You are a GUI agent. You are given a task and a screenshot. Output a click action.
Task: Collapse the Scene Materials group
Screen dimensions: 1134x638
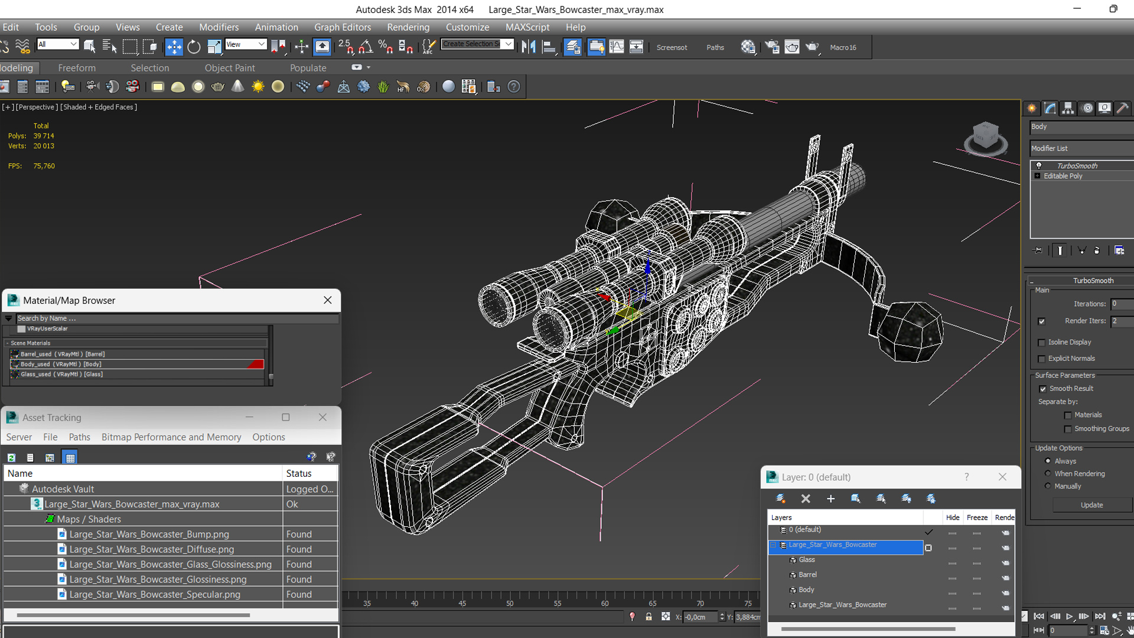click(7, 343)
